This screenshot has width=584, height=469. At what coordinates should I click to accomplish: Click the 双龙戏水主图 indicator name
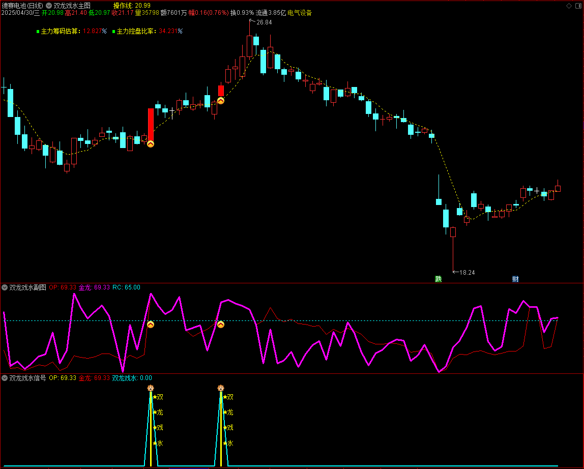(x=72, y=6)
